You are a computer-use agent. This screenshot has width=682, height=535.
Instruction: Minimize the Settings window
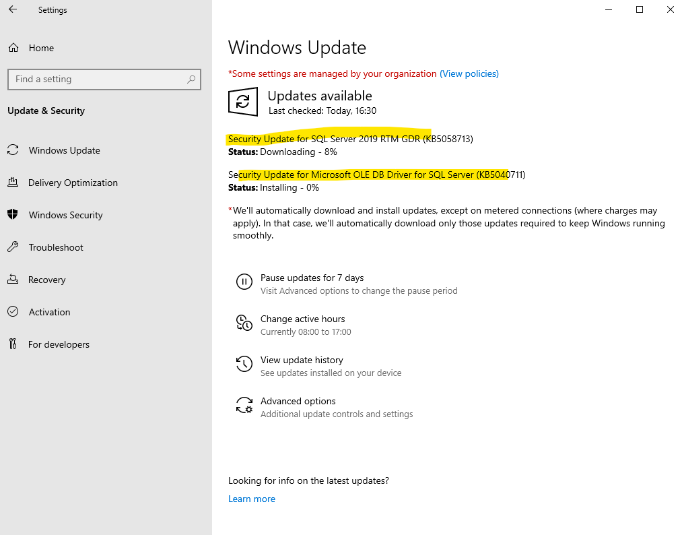pyautogui.click(x=609, y=9)
